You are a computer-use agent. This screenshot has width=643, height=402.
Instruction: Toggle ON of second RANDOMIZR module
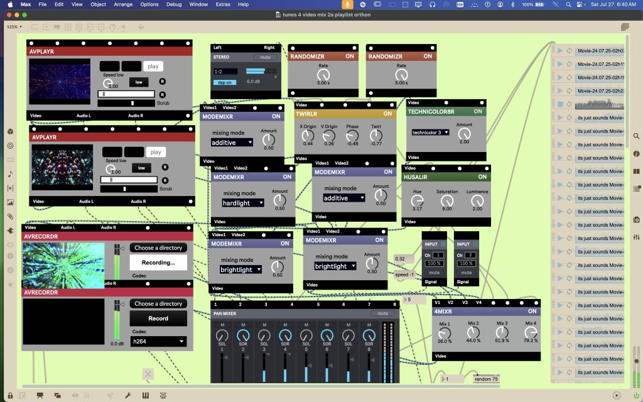(428, 56)
